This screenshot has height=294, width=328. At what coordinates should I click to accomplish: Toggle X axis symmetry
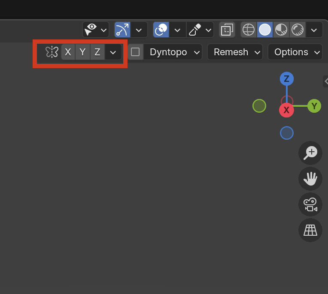point(68,52)
